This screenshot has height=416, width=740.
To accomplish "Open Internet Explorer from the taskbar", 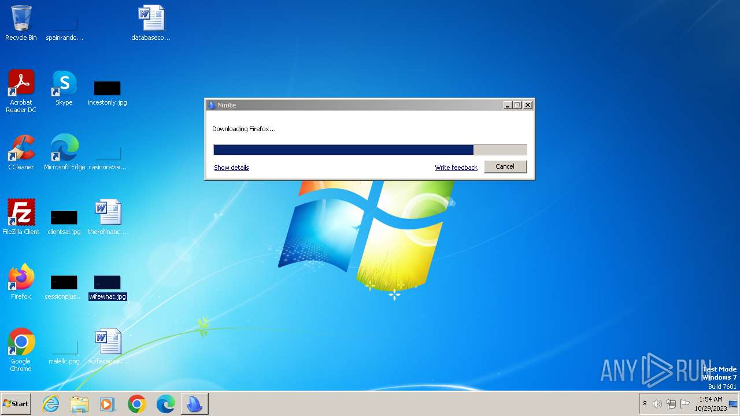I will [x=50, y=404].
